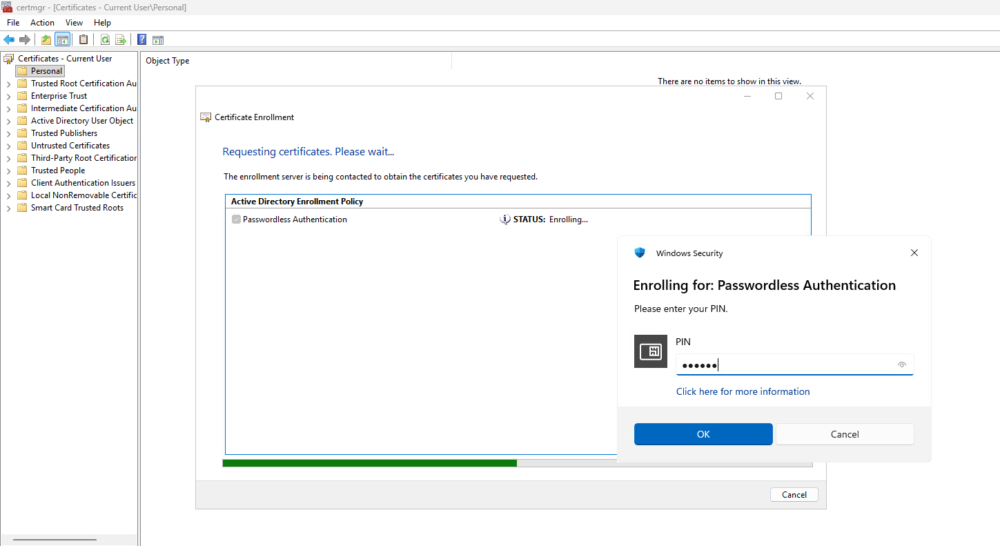Open the Action menu
Viewport: 1000px width, 546px height.
(x=42, y=23)
